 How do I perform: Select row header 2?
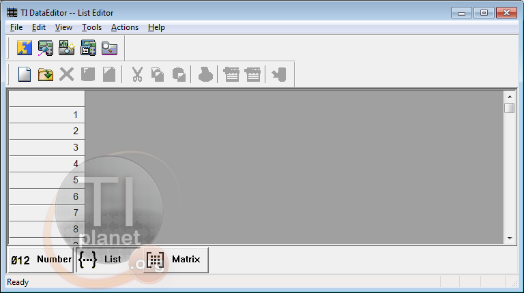tap(47, 131)
